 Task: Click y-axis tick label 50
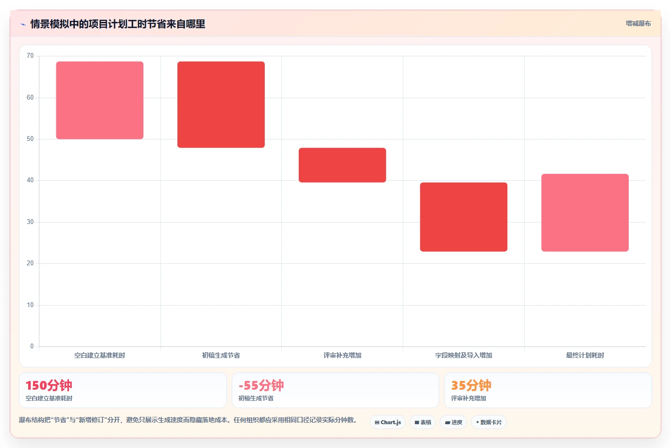point(30,139)
